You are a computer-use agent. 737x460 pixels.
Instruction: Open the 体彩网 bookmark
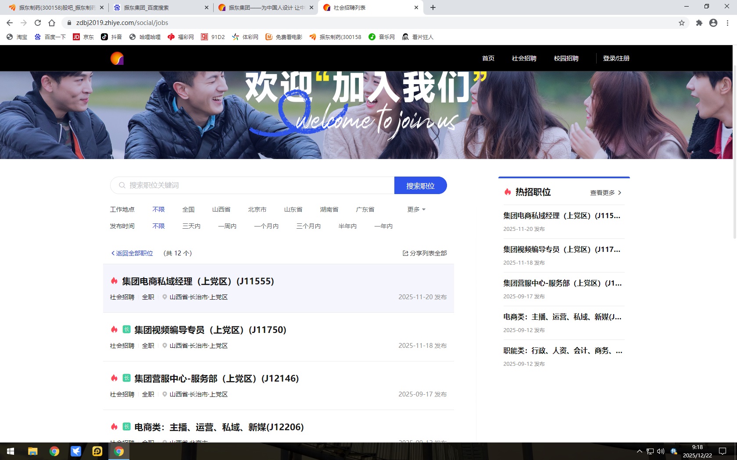pyautogui.click(x=245, y=37)
